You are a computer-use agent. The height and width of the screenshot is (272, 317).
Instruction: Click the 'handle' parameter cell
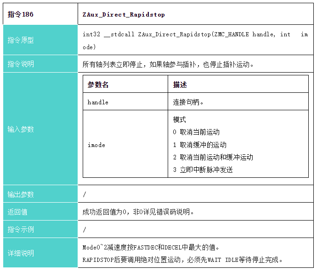tap(125, 102)
